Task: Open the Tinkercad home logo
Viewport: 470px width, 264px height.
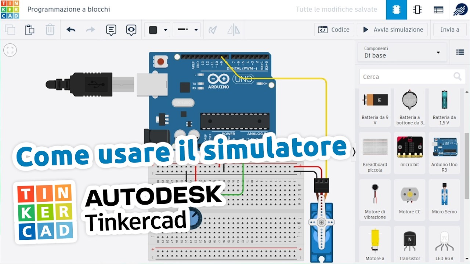Action: point(10,10)
